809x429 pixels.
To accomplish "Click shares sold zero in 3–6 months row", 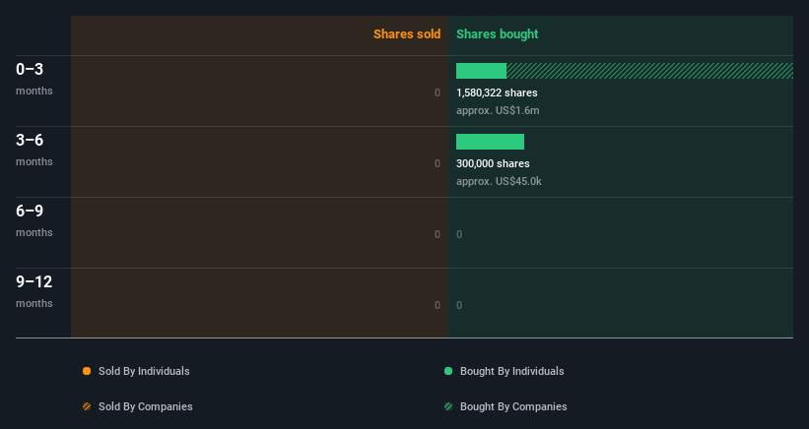I will [x=438, y=163].
